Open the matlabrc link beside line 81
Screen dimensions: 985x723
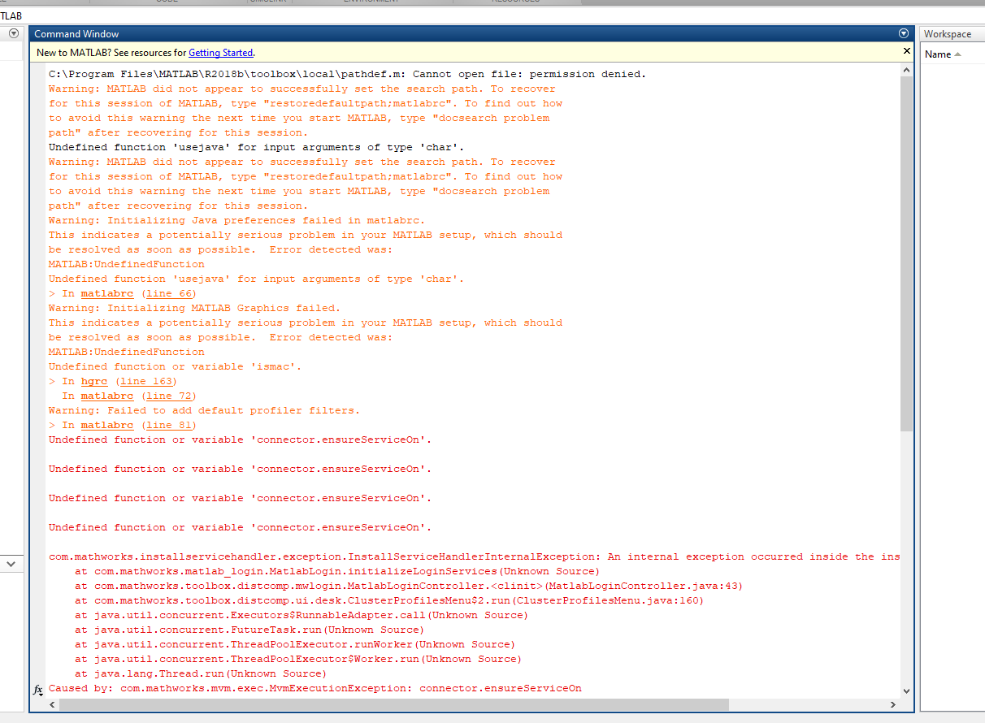tap(107, 425)
